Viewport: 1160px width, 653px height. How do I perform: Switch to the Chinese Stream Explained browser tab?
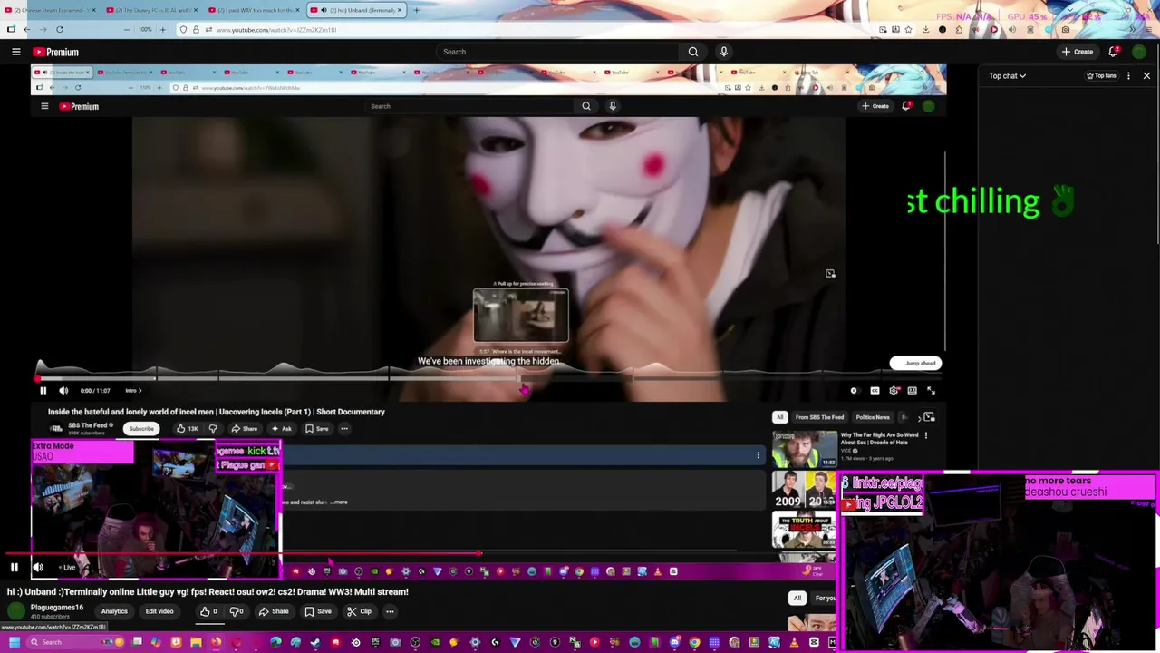(x=49, y=10)
